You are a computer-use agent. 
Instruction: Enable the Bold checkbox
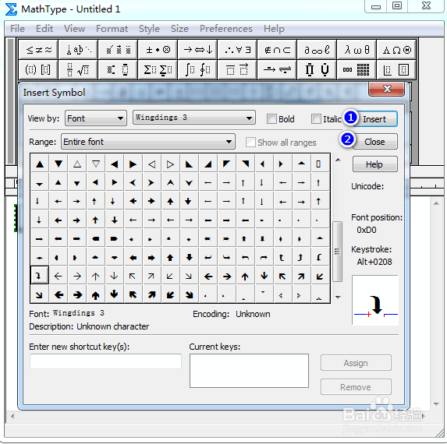[x=271, y=118]
